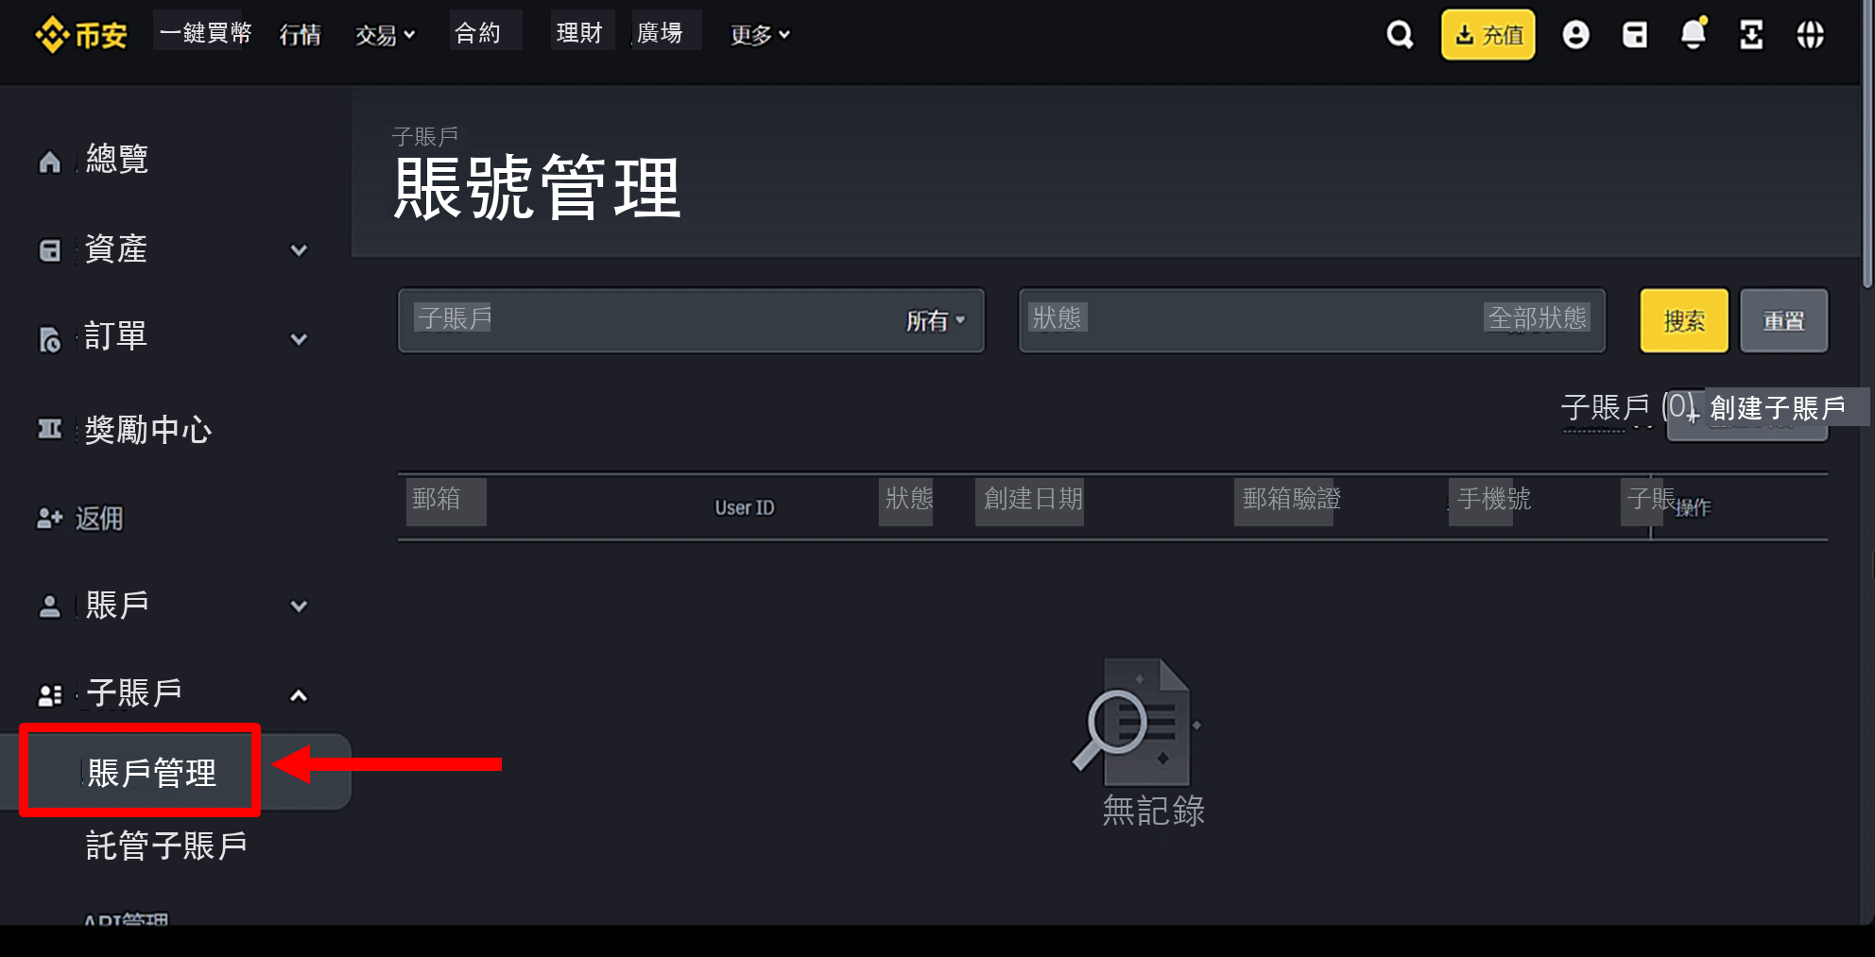Click the 操作 column header
This screenshot has height=957, width=1875.
pyautogui.click(x=1694, y=507)
